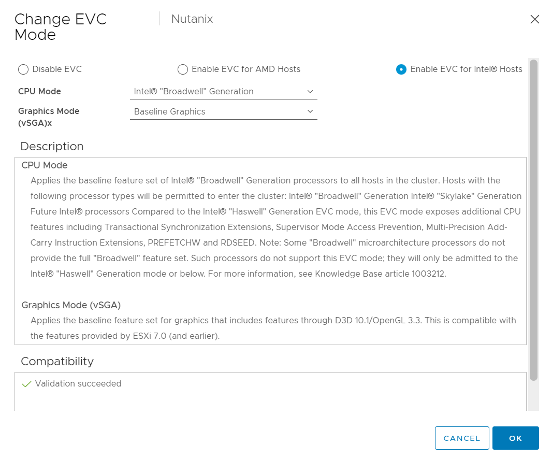Click the green validation checkmark icon
Screen dimensions: 552x458
pos(27,384)
